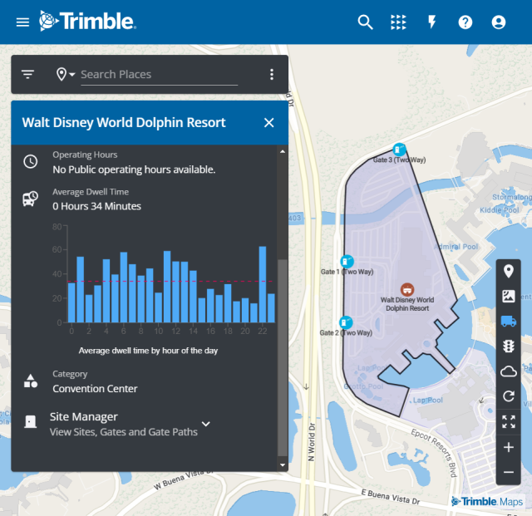Click the 'Admiral Pool' map label

coord(456,247)
